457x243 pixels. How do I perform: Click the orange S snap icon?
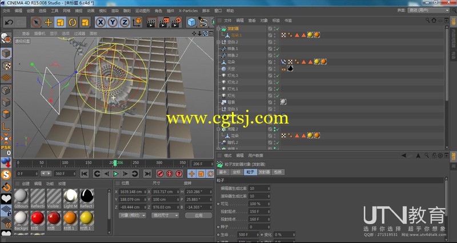6,175
